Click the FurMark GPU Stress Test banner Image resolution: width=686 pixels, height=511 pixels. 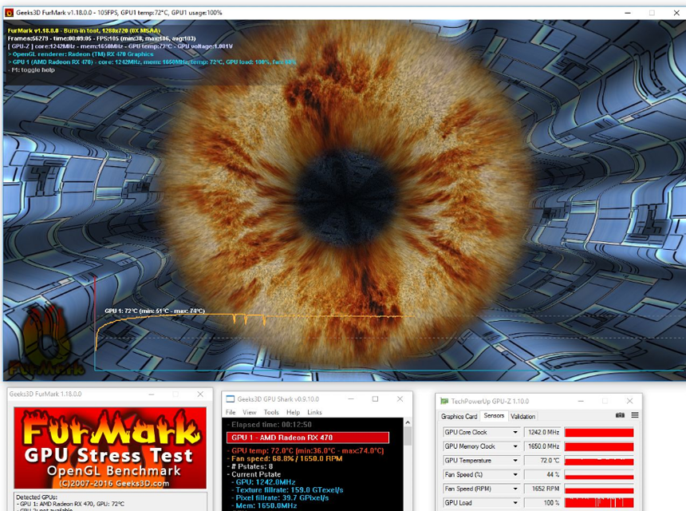click(110, 448)
